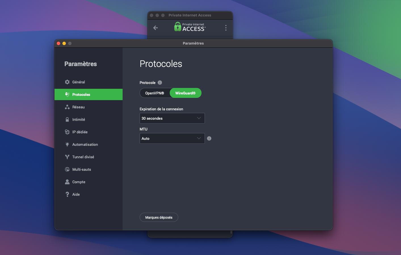Open the Intimité settings tab
This screenshot has width=401, height=255.
click(89, 119)
